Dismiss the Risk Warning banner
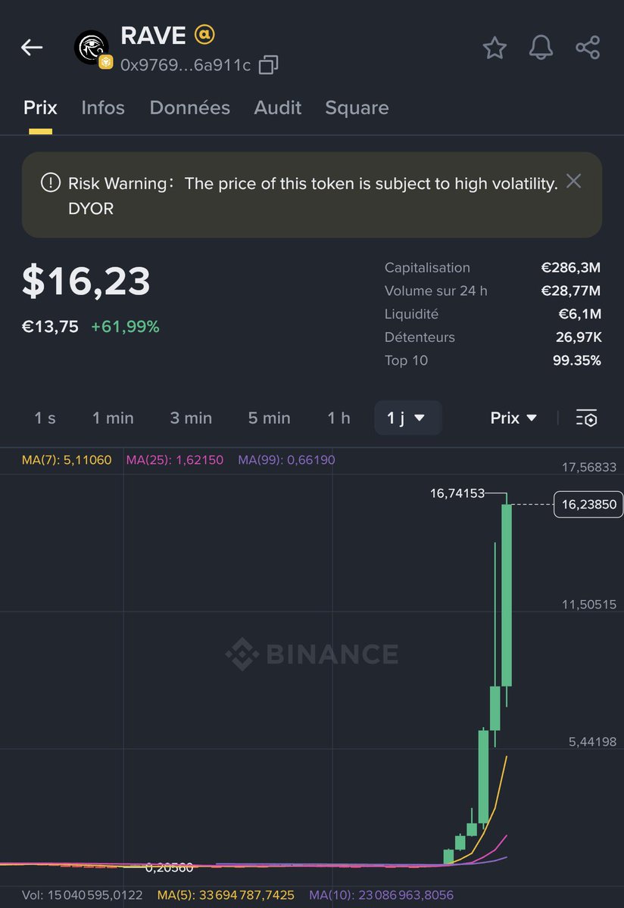This screenshot has height=908, width=624. point(574,181)
